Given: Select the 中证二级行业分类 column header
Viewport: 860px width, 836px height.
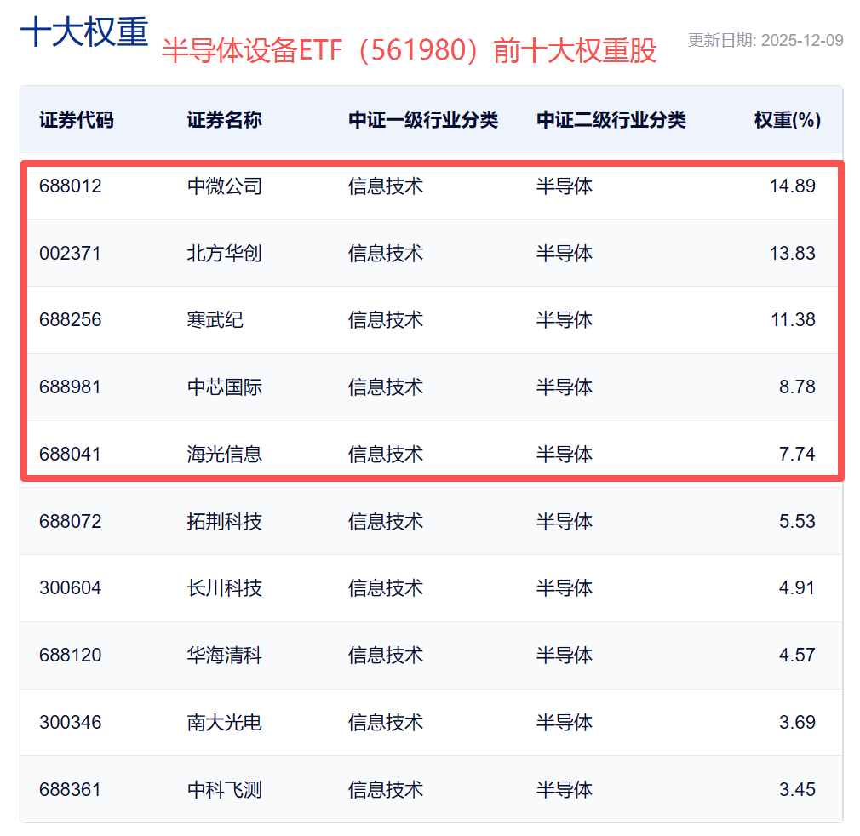Looking at the screenshot, I should click(x=611, y=120).
